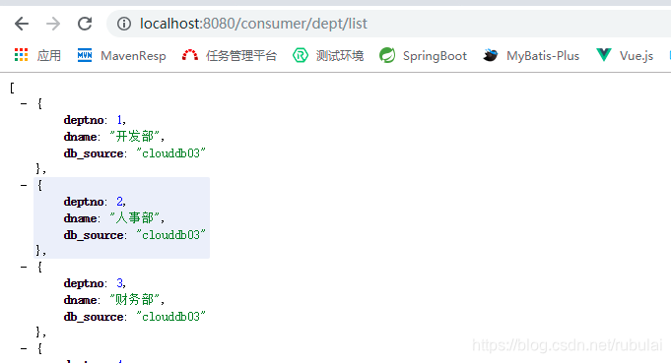Click the MavenResp bookmark icon
This screenshot has width=671, height=363.
point(85,55)
